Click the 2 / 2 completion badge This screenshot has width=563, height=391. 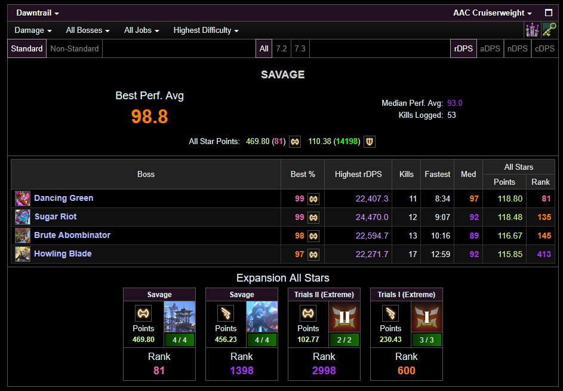click(x=344, y=340)
